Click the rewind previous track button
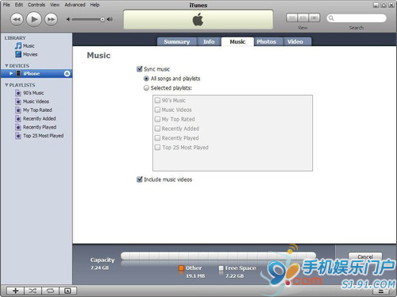The image size is (397, 297). coord(17,19)
